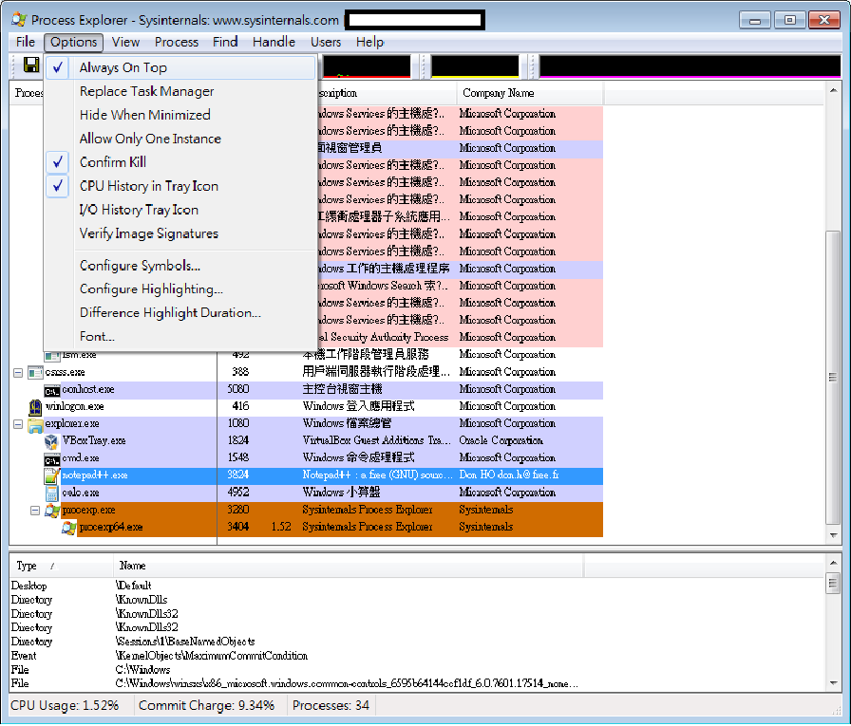851x726 pixels.
Task: Click the Save floppy disk toolbar icon
Action: [31, 65]
